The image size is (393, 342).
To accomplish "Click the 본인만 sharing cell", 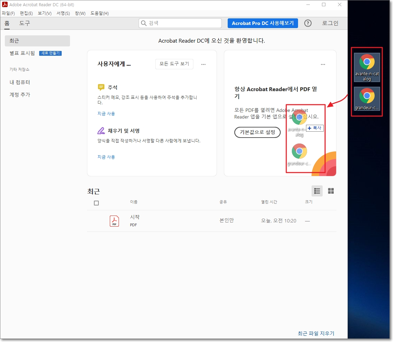I will pos(227,220).
